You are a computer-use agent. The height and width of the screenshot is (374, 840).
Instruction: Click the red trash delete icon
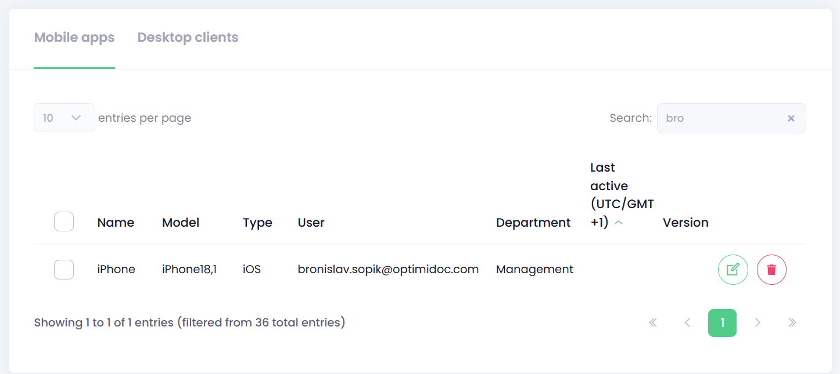point(771,270)
